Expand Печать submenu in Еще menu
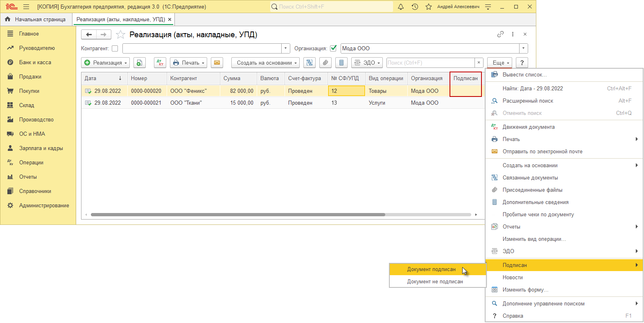 point(564,139)
